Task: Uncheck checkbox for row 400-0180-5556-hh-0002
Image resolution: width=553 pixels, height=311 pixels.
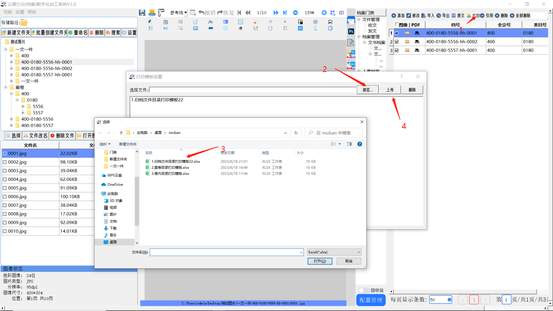Action: tap(397, 42)
